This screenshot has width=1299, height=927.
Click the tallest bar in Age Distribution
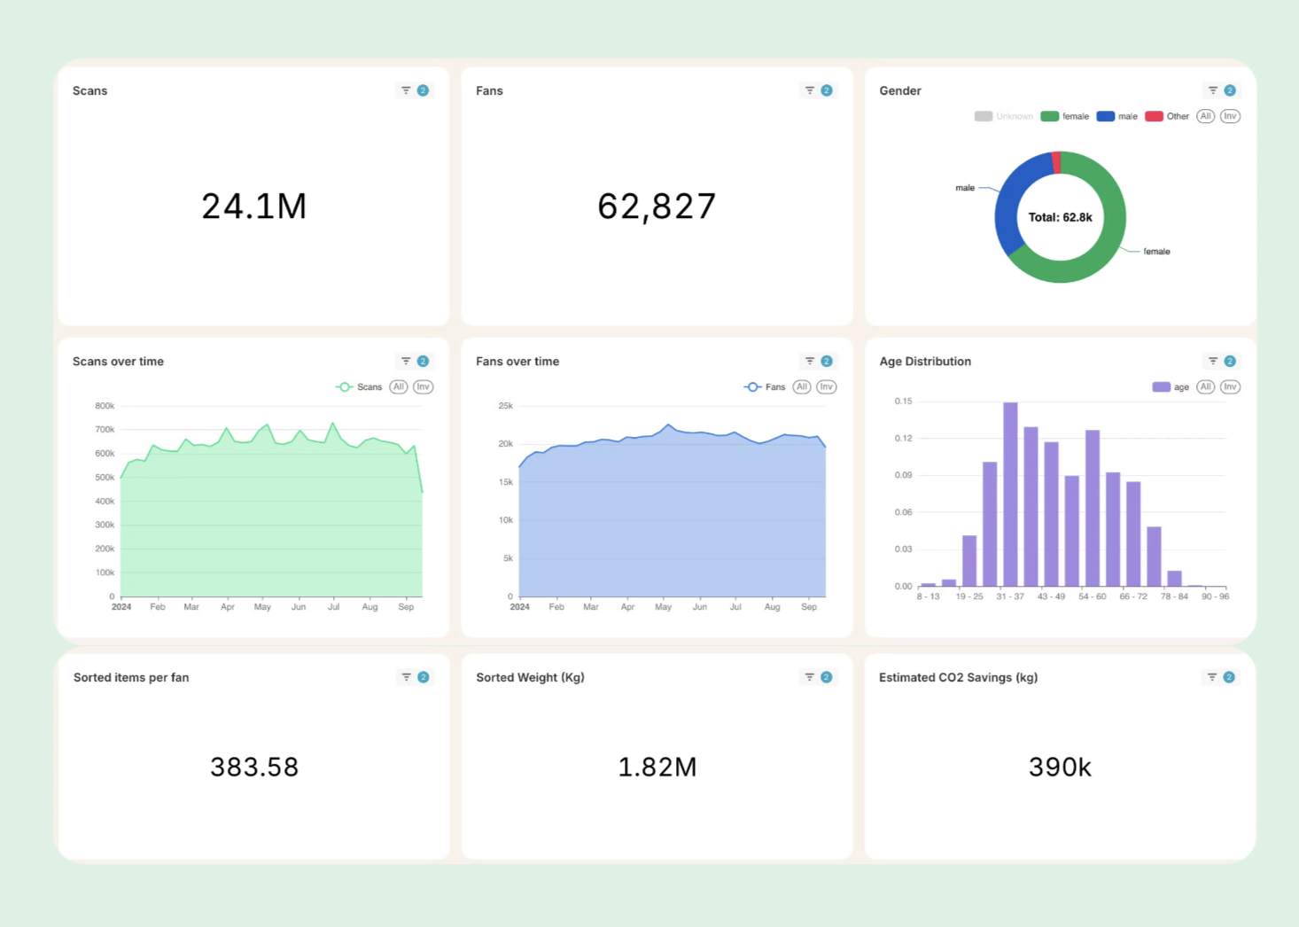point(1010,494)
